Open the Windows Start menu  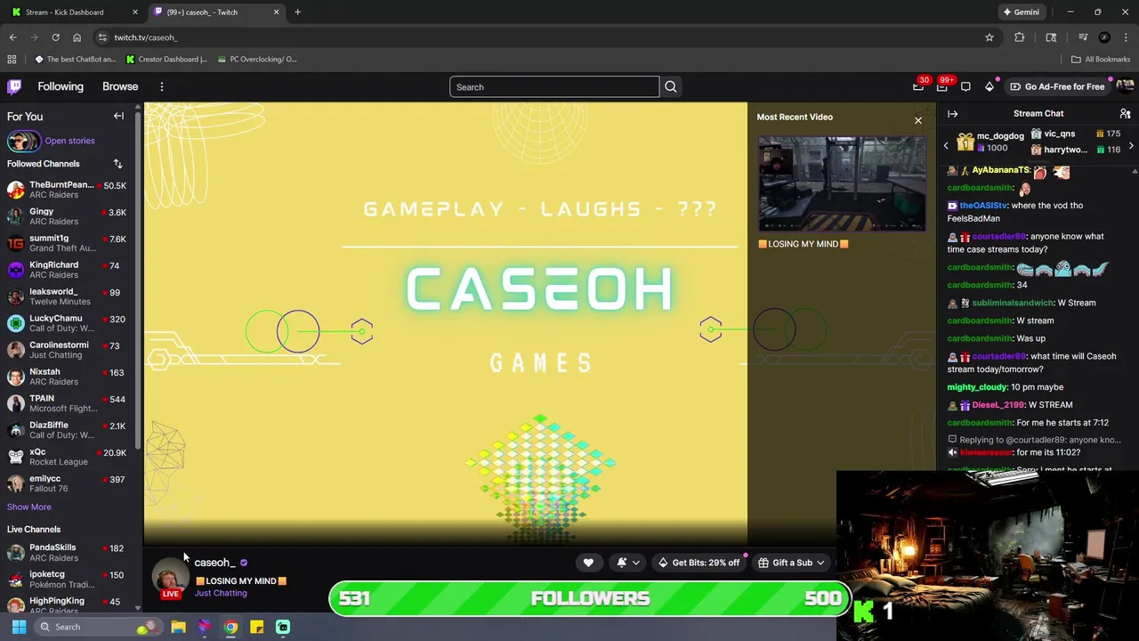point(19,627)
